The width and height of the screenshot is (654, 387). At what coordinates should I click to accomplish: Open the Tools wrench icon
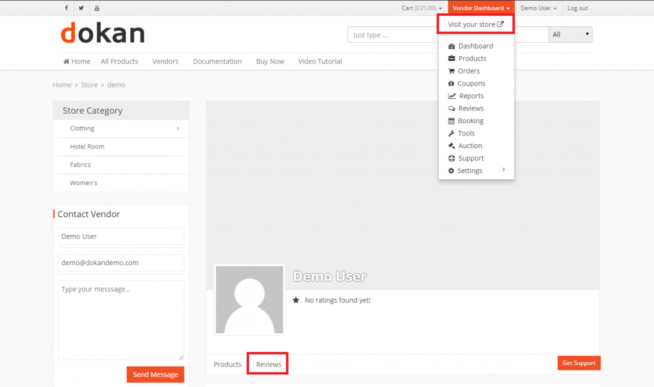coord(452,133)
